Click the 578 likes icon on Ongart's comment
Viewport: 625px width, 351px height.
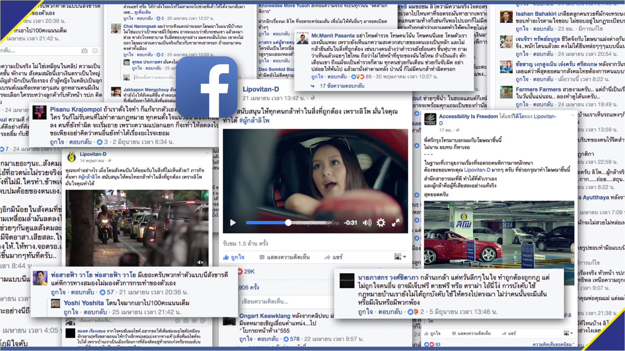coord(286,339)
